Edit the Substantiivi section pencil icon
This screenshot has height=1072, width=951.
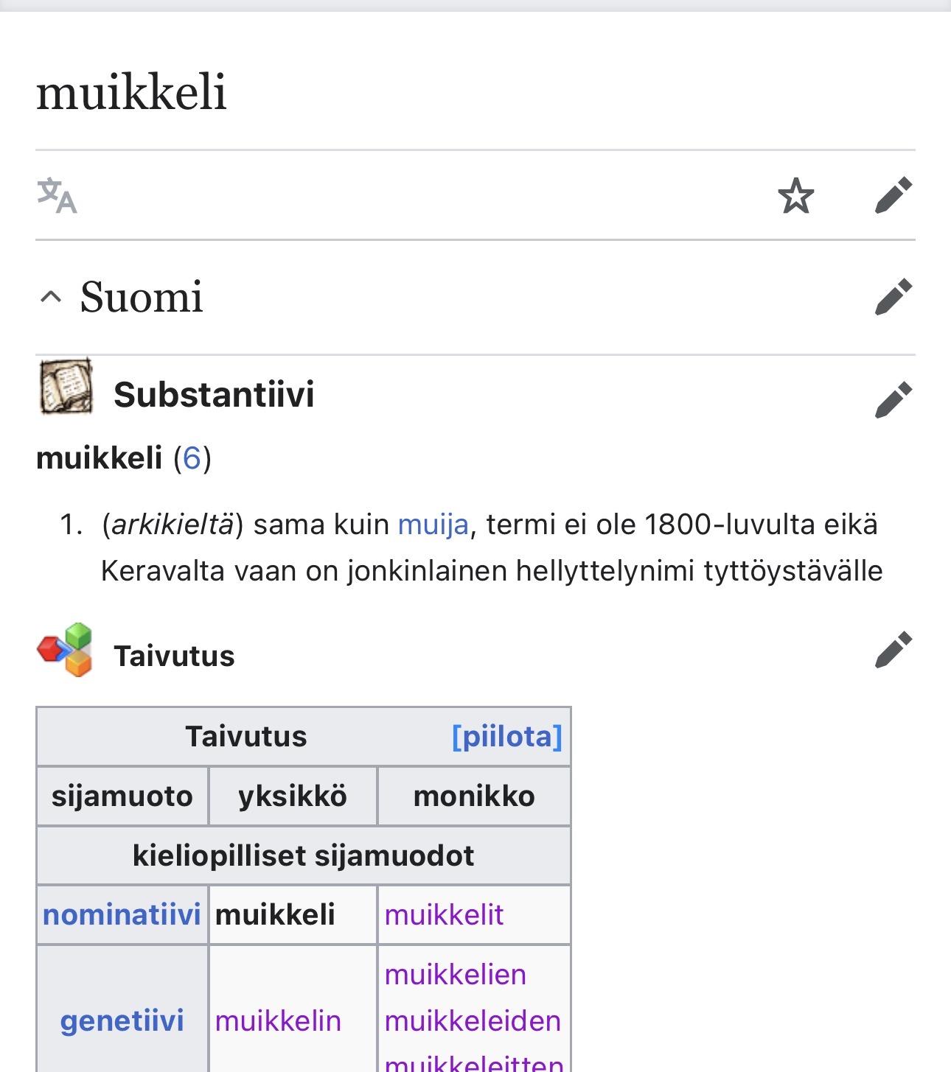pos(893,399)
